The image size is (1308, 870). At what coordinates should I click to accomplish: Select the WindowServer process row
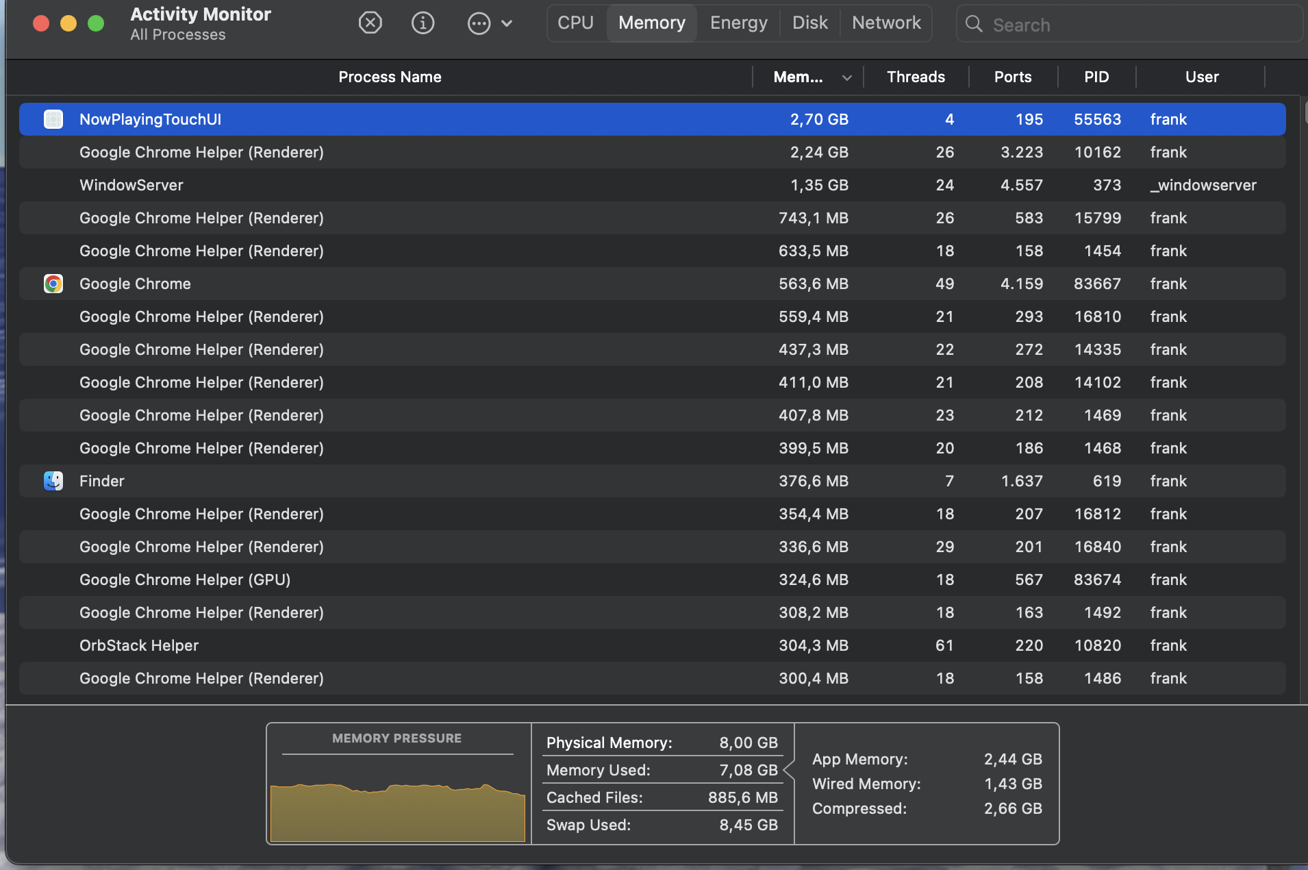pyautogui.click(x=411, y=185)
